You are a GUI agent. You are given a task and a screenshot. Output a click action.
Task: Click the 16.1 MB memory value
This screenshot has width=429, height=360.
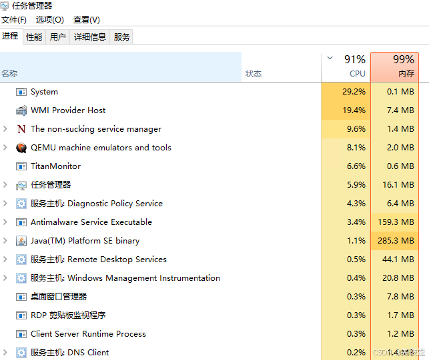coord(398,185)
